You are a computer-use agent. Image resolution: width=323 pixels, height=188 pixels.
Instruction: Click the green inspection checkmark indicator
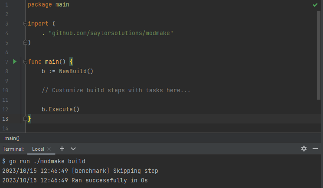coord(315,5)
